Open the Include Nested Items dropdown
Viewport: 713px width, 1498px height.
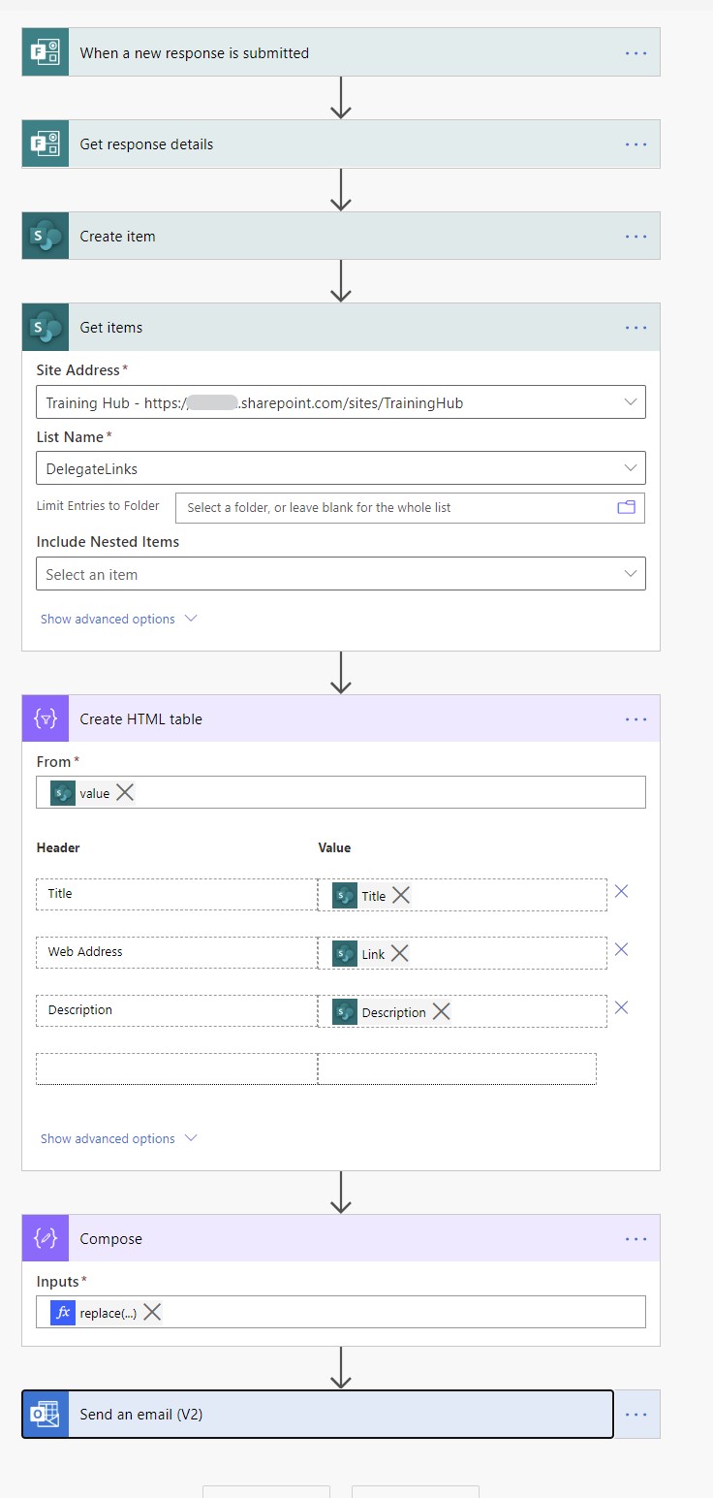click(634, 573)
